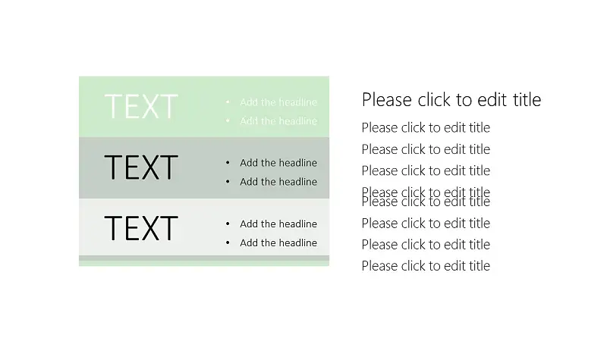Click the second small 'Please click to edit title' line
Viewport: 607px width, 341px height.
tap(426, 149)
